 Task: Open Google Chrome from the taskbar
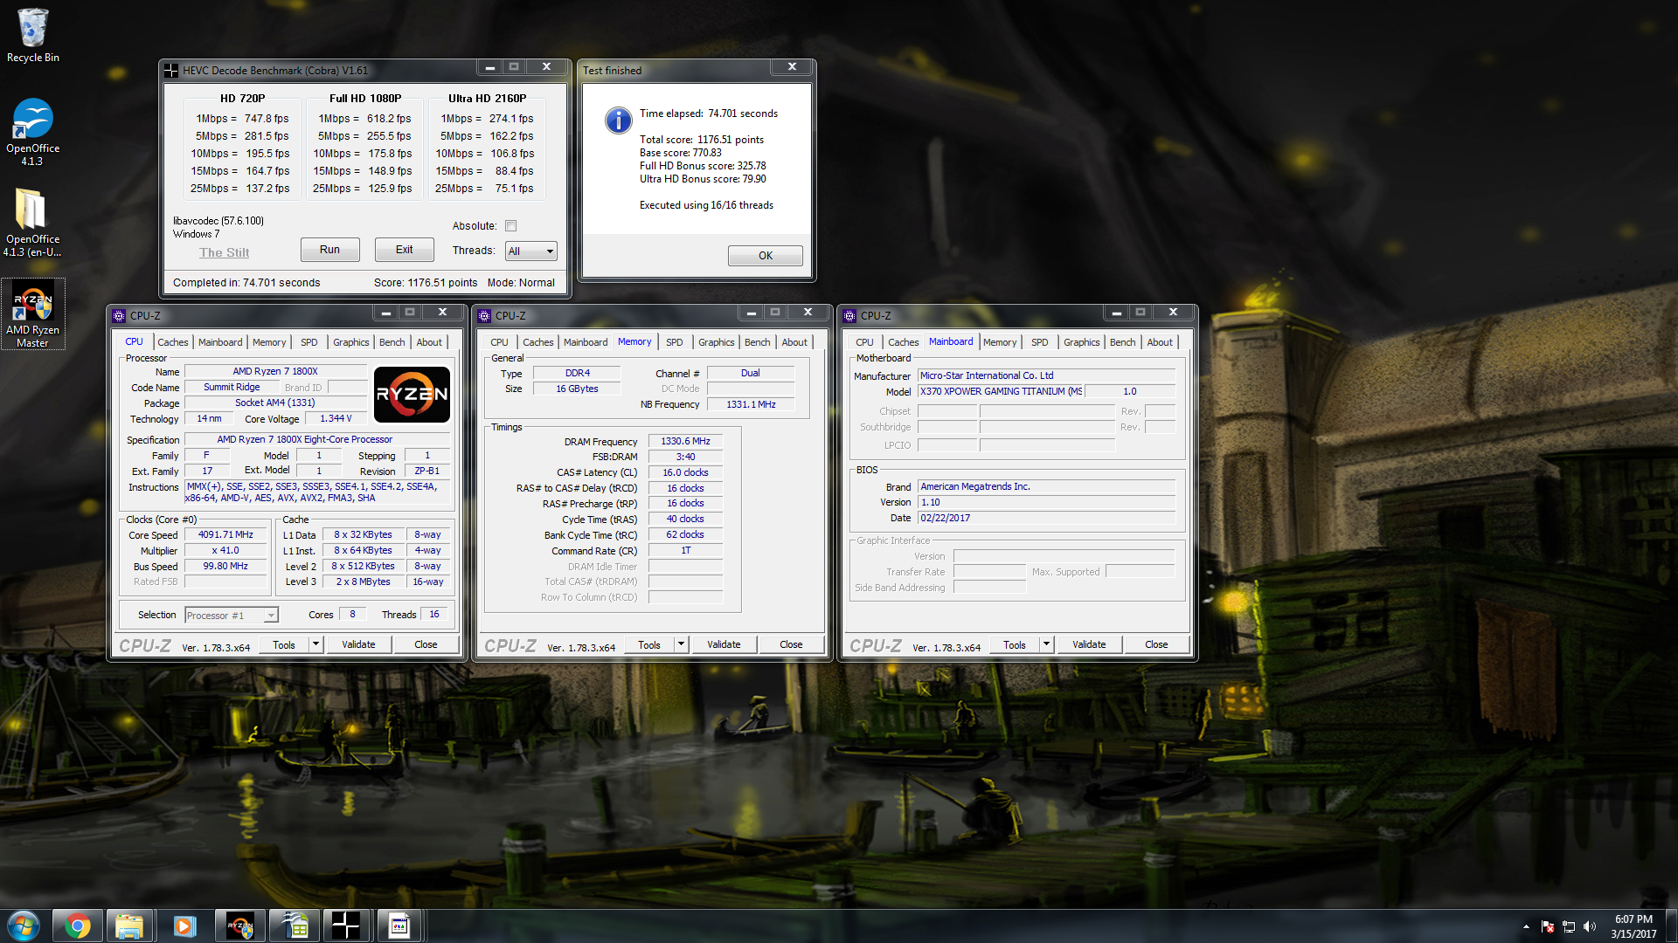click(77, 926)
